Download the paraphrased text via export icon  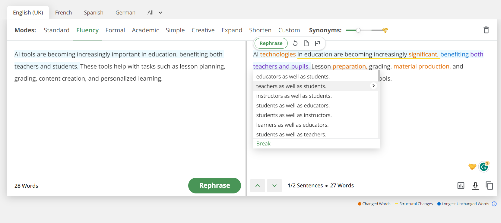pyautogui.click(x=475, y=186)
